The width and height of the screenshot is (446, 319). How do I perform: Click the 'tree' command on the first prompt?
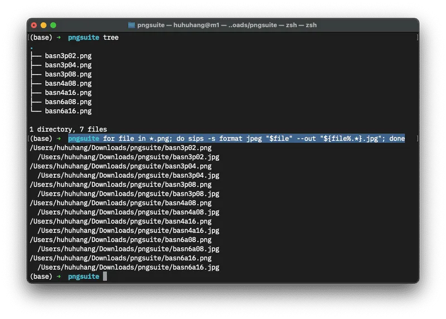(x=111, y=37)
